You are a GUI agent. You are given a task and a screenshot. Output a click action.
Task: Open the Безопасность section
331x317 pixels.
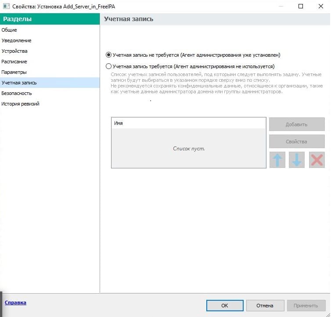(17, 93)
